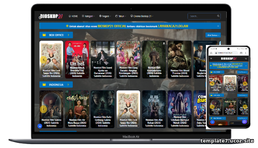Click Lihat Semua for the Box Office row

click(213, 35)
